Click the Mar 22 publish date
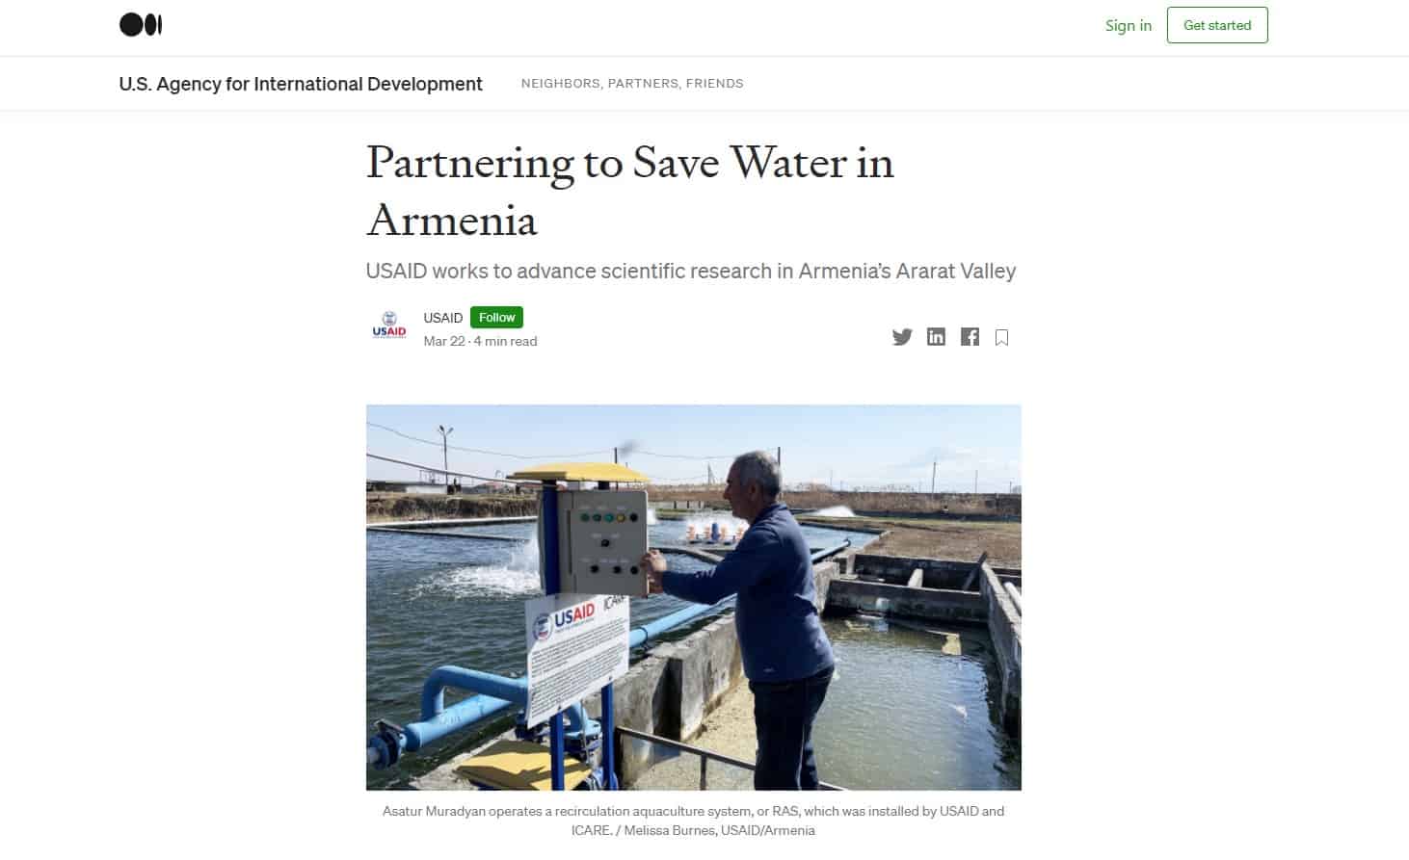The image size is (1409, 860). coord(444,341)
